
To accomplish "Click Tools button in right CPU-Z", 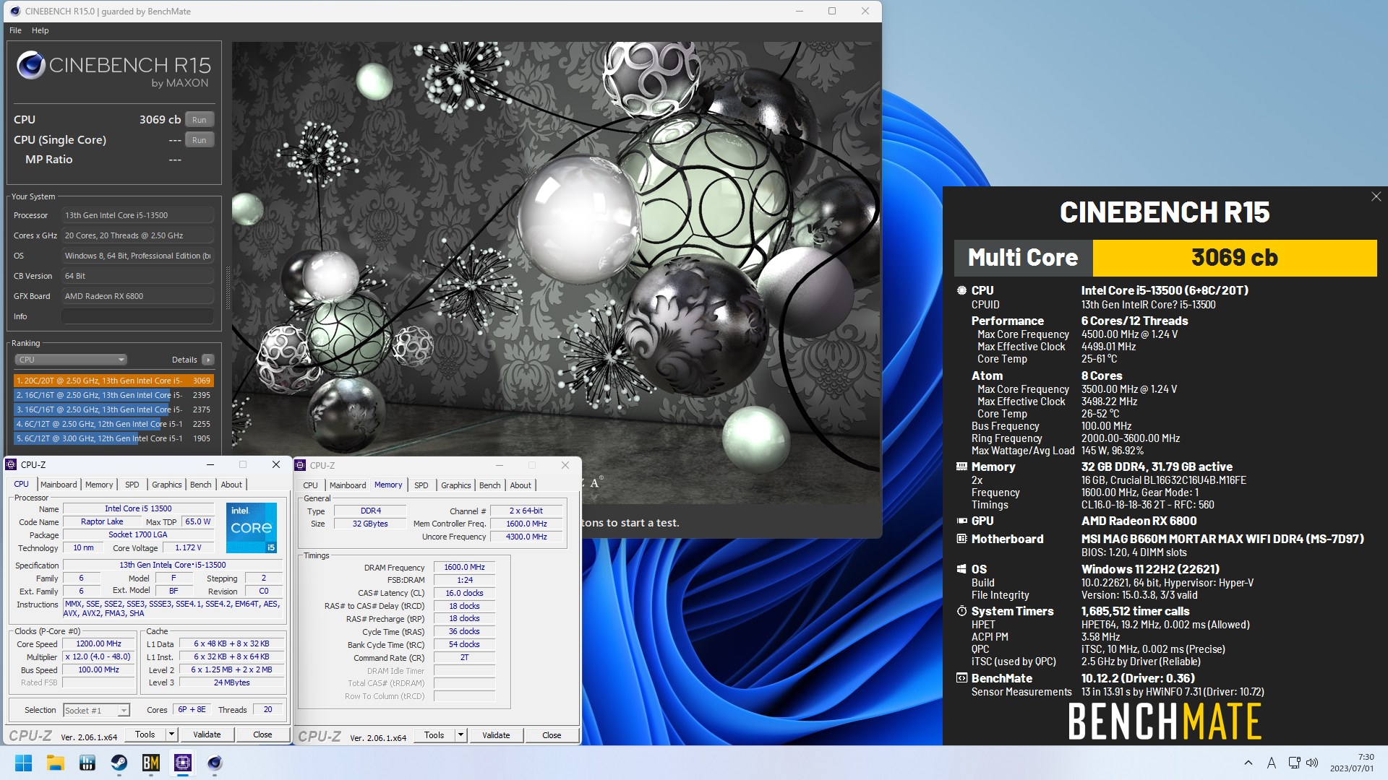I will (434, 735).
